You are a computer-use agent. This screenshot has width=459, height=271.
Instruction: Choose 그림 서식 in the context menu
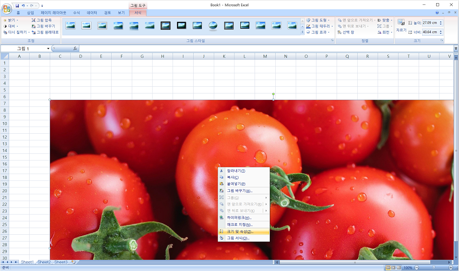click(243, 238)
